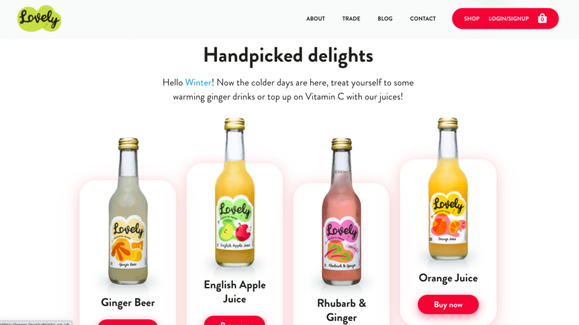The image size is (579, 325).
Task: Select the Rhubarb & Ginger bottle image
Action: coord(341,212)
